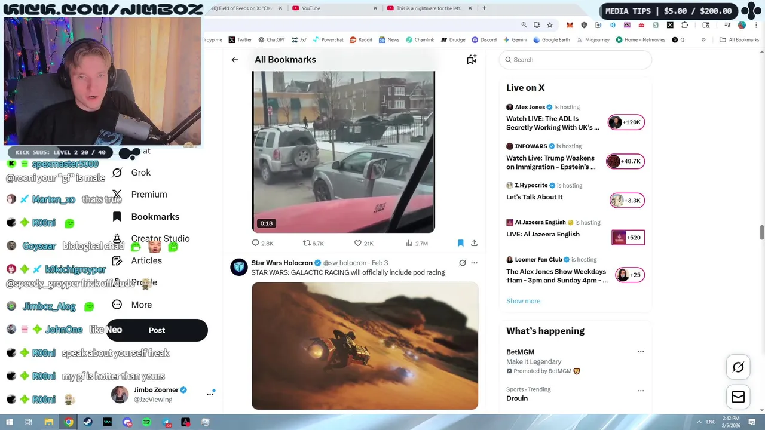765x430 pixels.
Task: Open Home – Netmovies bookmark
Action: (642, 40)
